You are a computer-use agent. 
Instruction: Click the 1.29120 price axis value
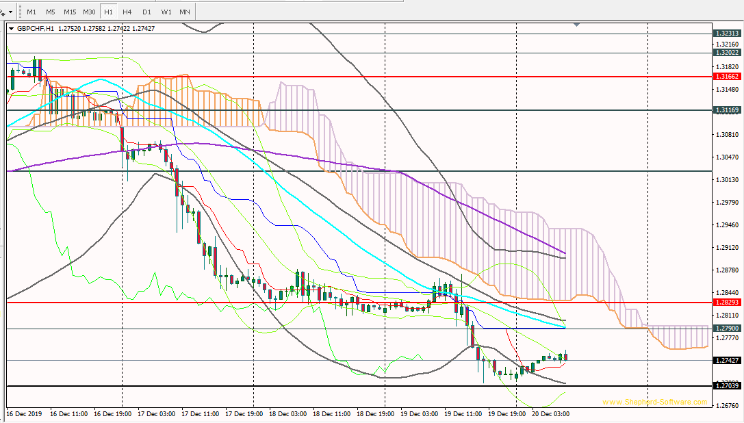(728, 247)
